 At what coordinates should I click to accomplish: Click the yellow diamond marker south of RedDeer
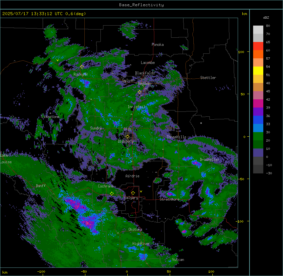[x=140, y=92]
